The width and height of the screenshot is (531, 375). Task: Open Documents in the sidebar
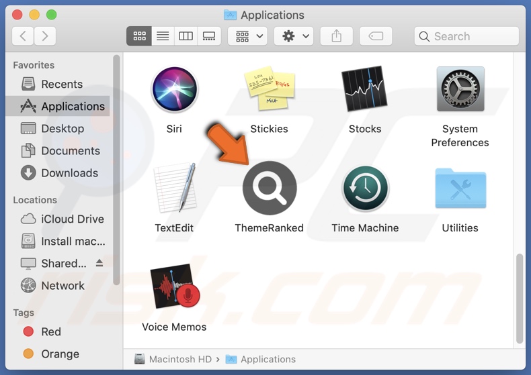click(x=58, y=151)
